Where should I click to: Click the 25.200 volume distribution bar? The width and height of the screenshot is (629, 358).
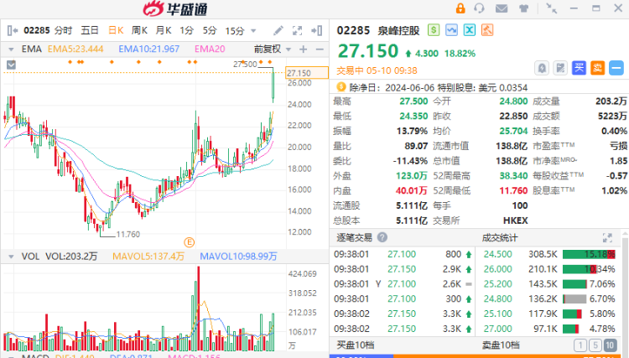coord(574,284)
